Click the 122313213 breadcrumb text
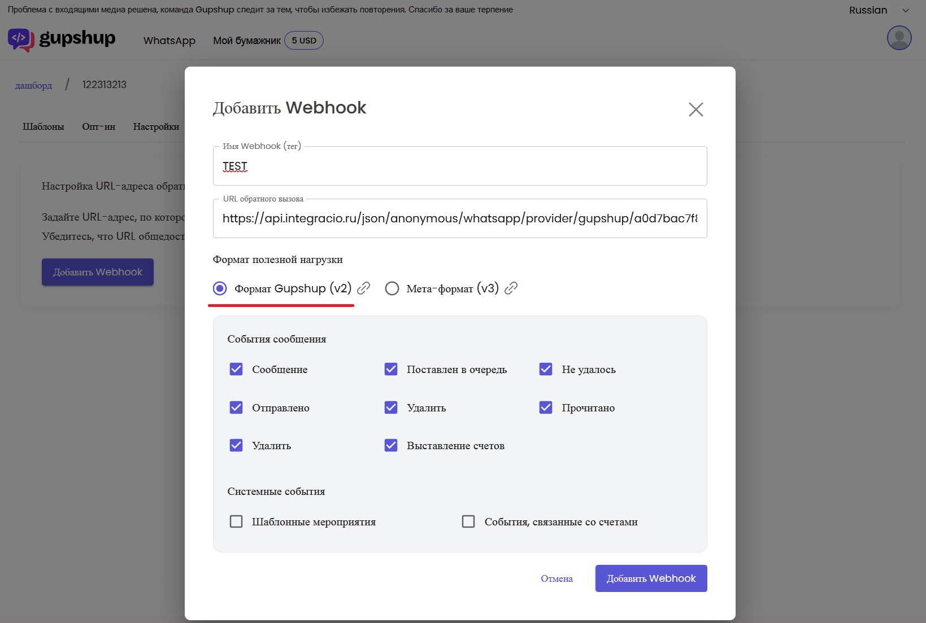 pyautogui.click(x=105, y=85)
